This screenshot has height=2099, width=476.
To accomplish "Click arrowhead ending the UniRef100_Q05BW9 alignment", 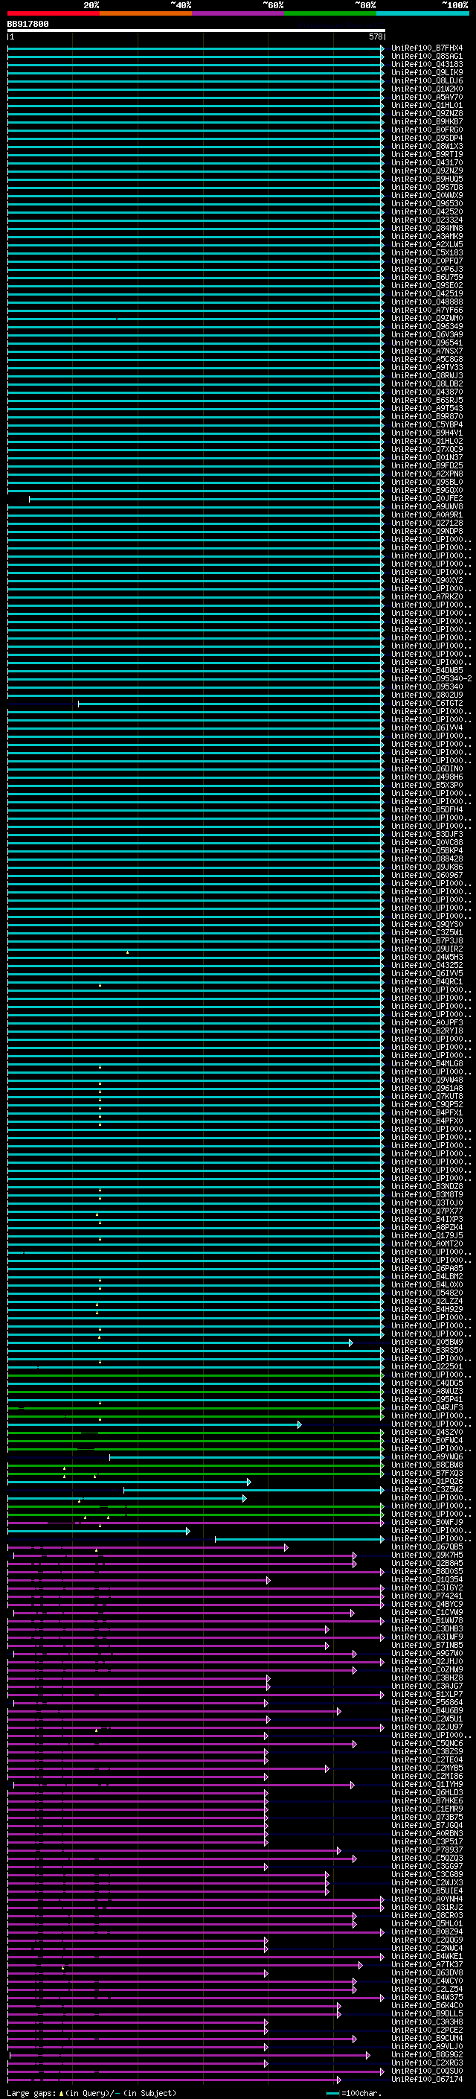I will tap(351, 1342).
